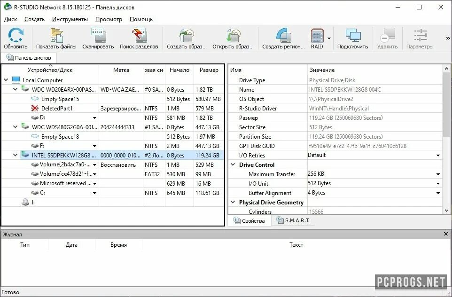The height and width of the screenshot is (297, 452).
Task: Open dropdown for Volume{2b4ac7a0 row
Action: click(94, 165)
